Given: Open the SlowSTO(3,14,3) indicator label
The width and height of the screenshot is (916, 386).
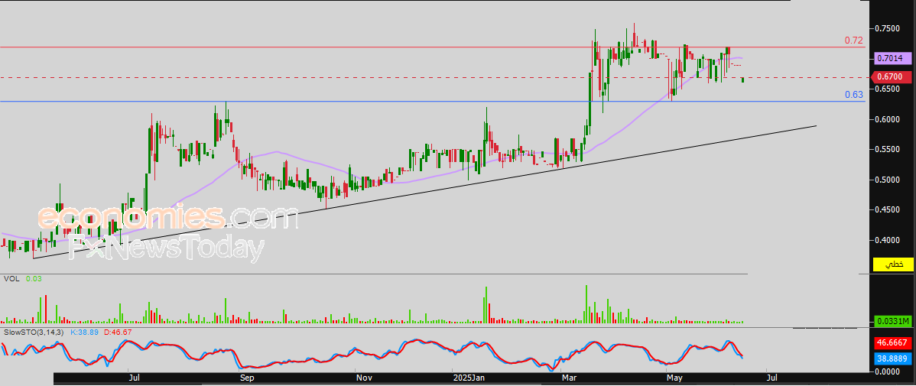Looking at the screenshot, I should pyautogui.click(x=34, y=332).
